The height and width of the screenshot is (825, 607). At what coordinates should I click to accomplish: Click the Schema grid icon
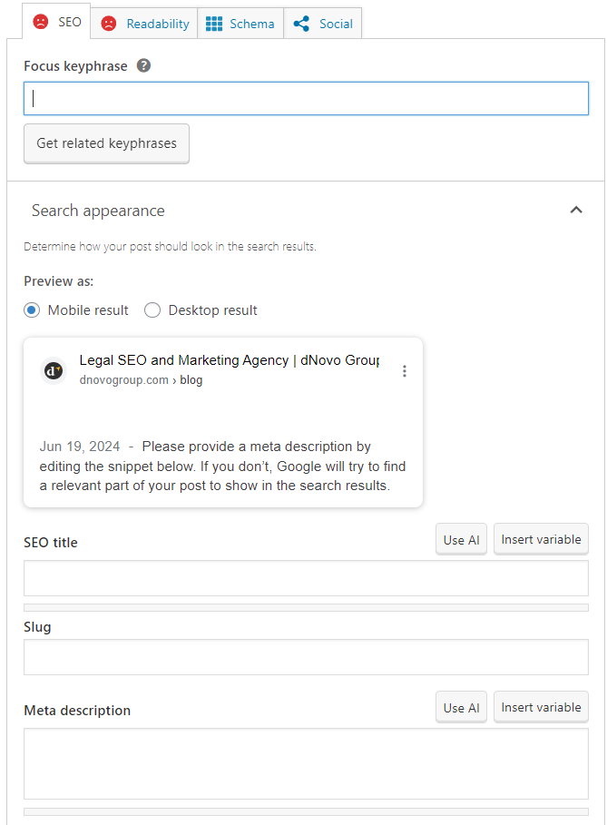[216, 24]
